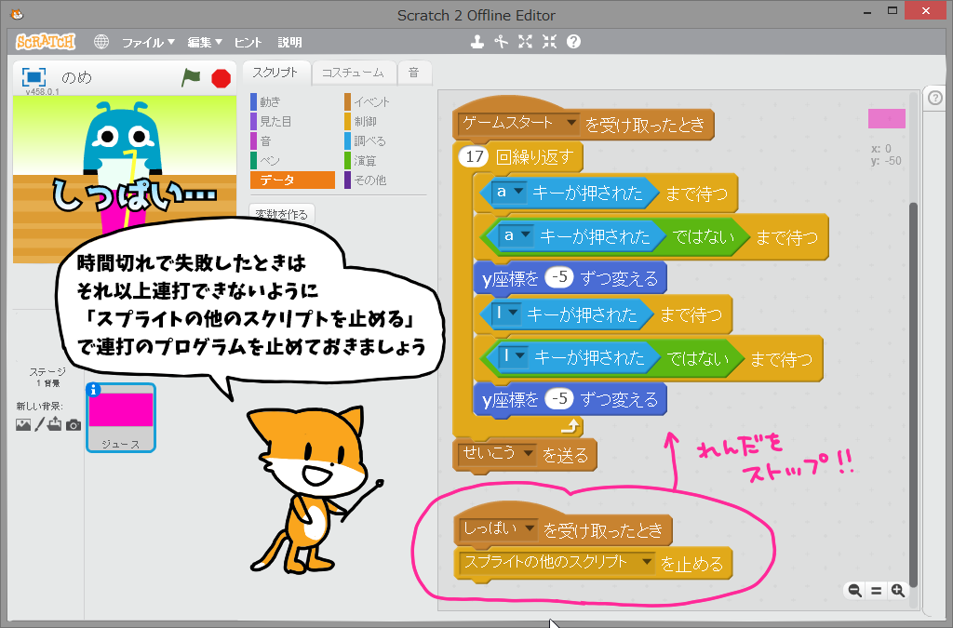Open the language globe menu
This screenshot has height=628, width=953.
(x=101, y=42)
